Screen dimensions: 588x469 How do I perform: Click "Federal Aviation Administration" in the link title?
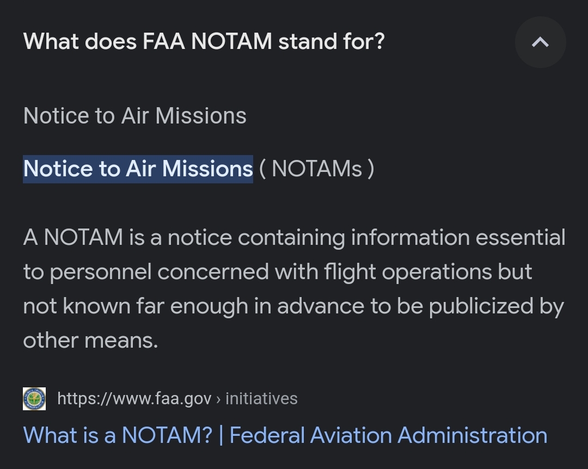[388, 435]
